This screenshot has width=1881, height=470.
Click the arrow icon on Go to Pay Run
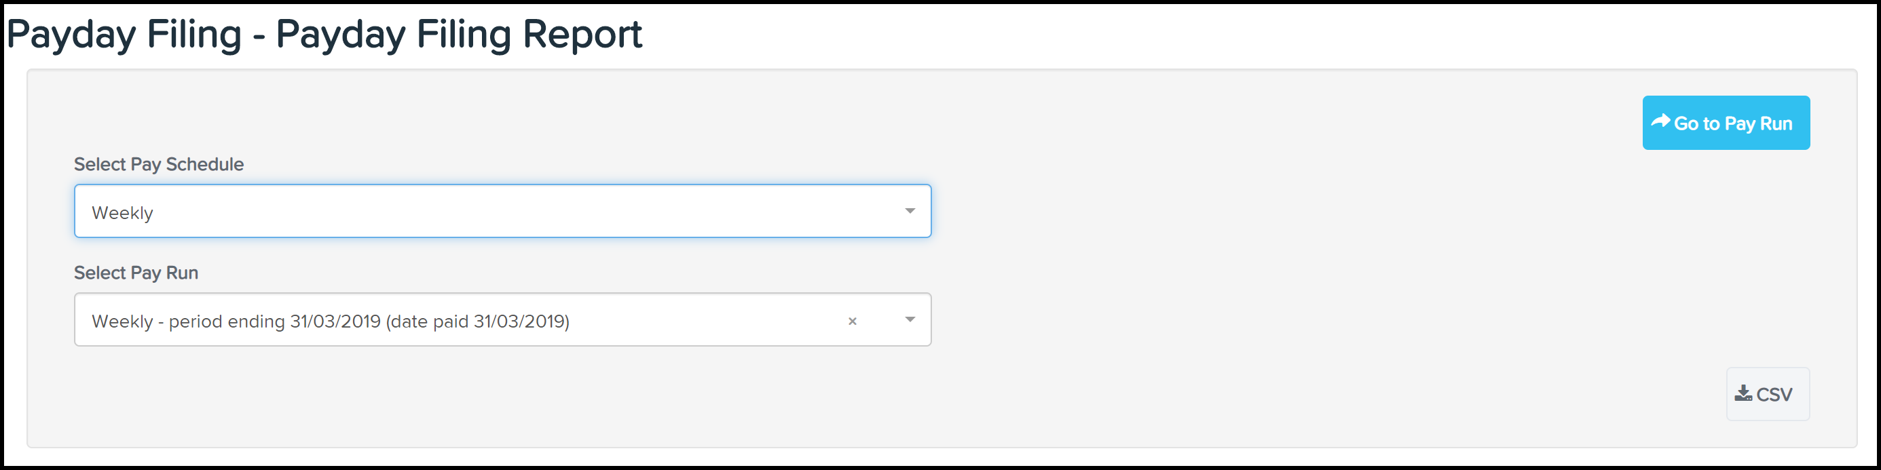pos(1660,121)
